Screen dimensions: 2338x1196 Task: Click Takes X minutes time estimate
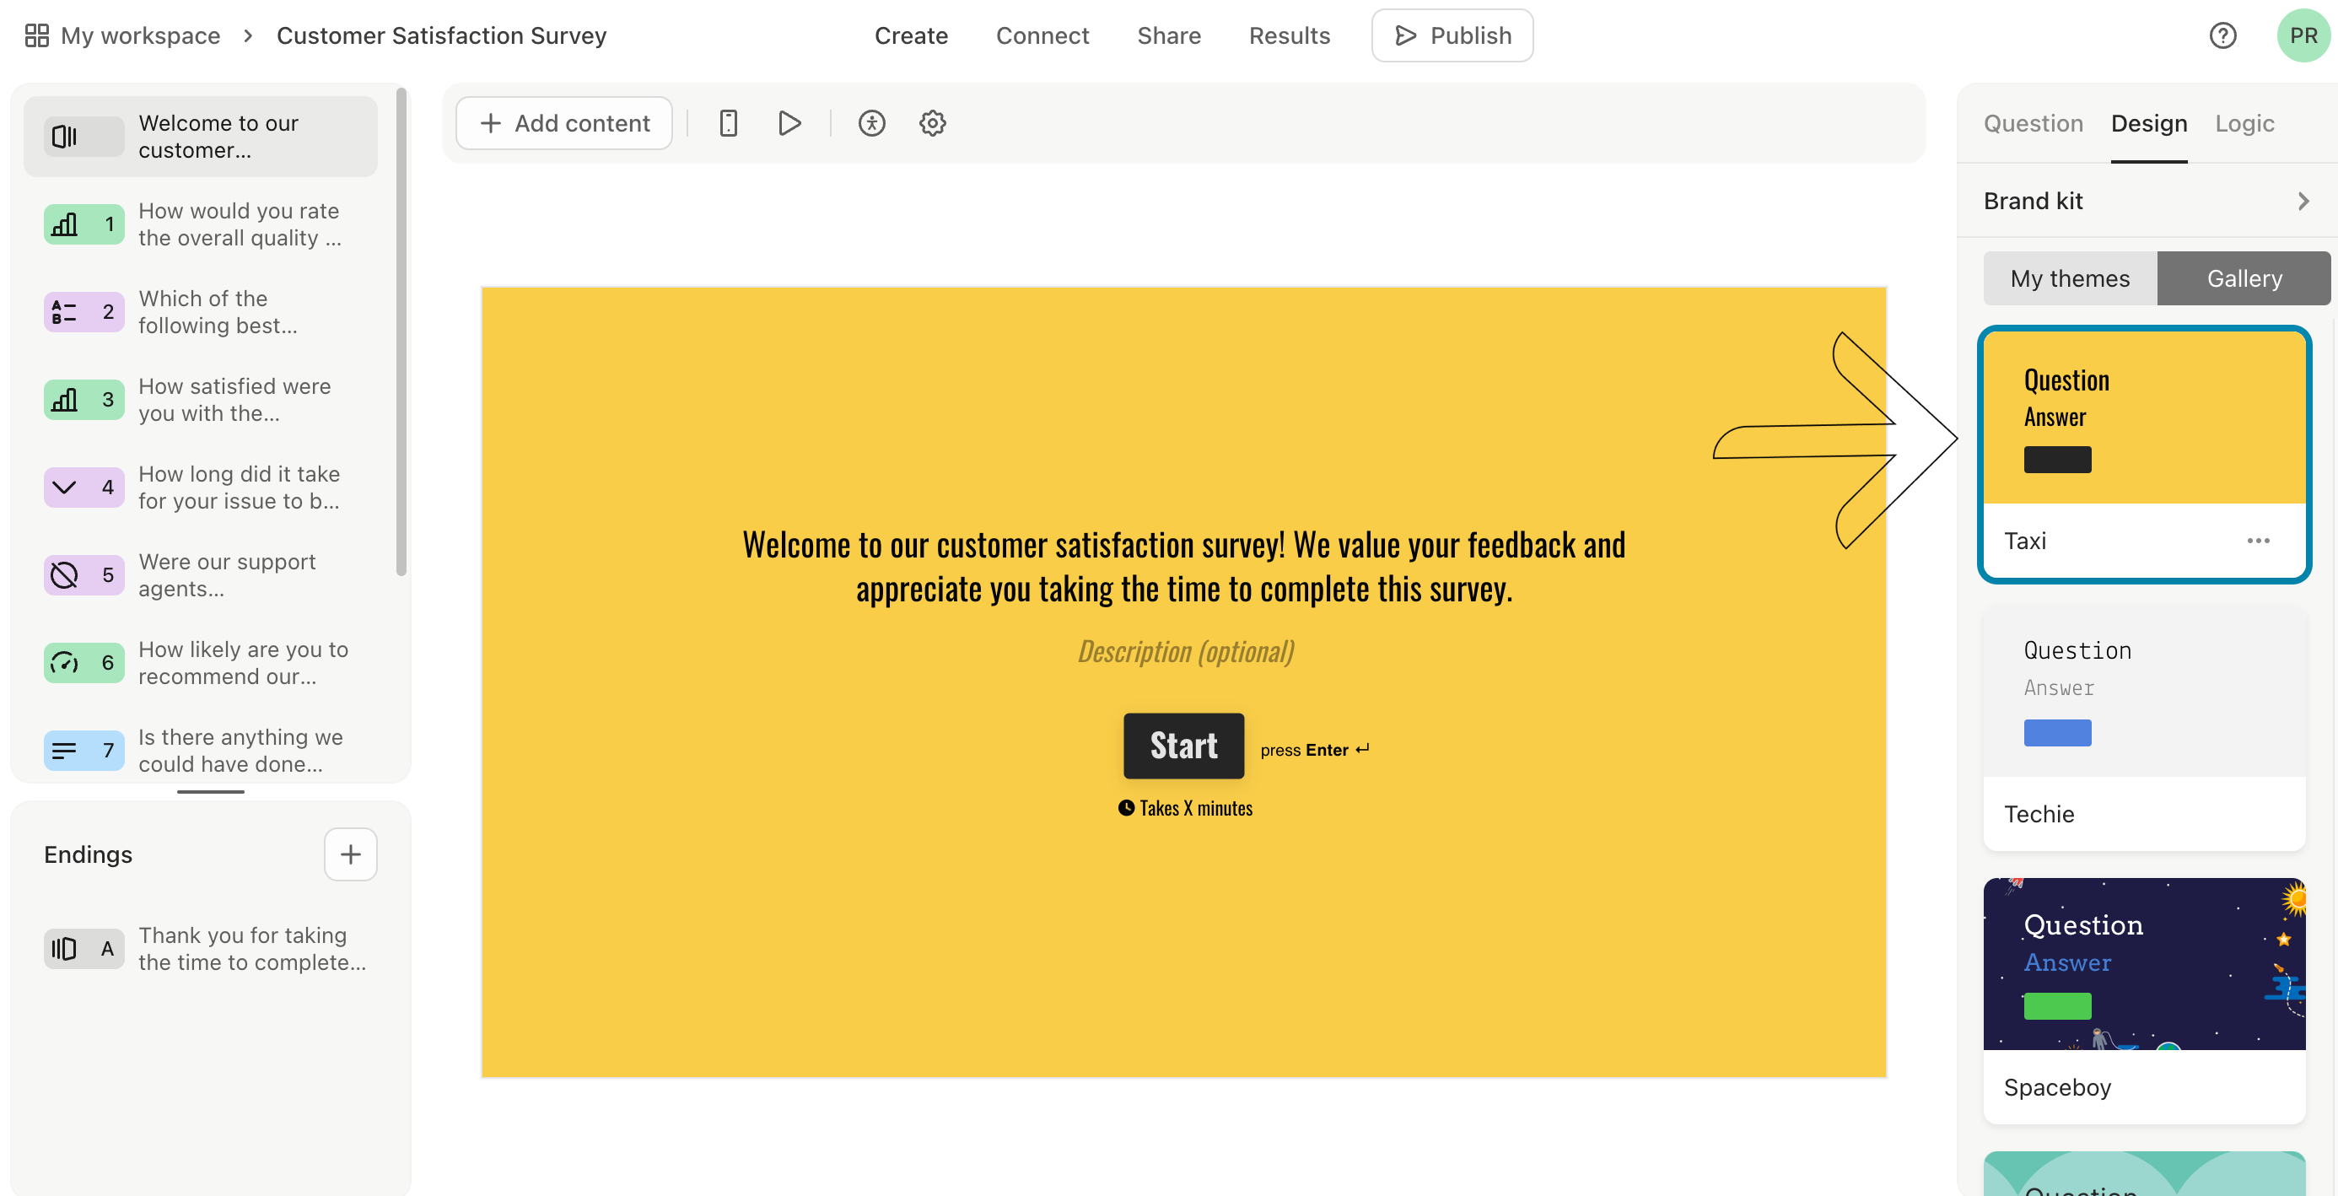point(1184,808)
